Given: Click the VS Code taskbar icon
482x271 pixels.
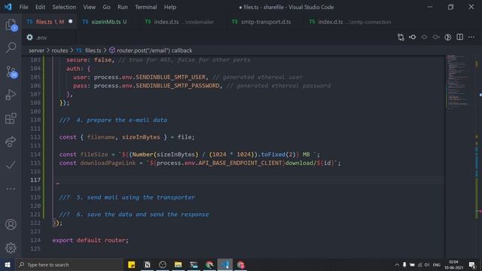Looking at the screenshot, I should pos(225,264).
